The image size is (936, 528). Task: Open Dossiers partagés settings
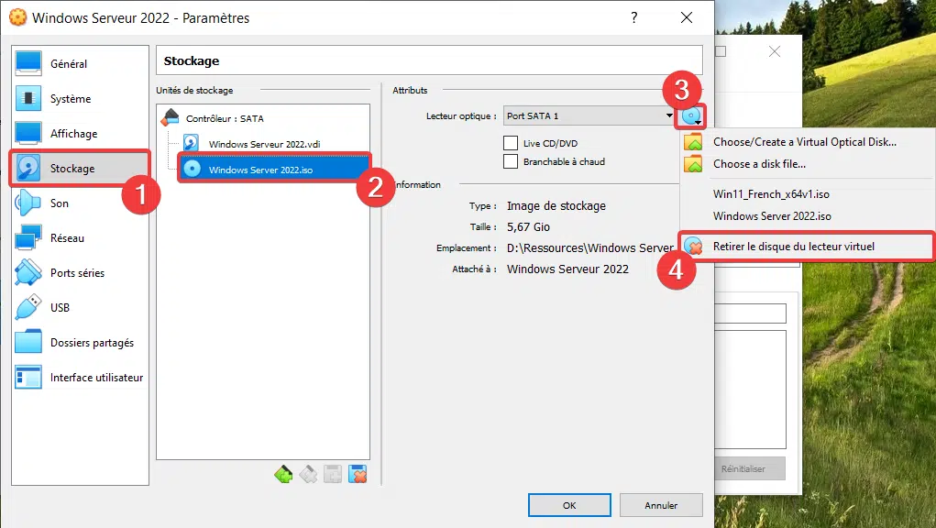coord(80,343)
